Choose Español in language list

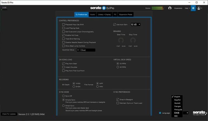tap(177, 100)
